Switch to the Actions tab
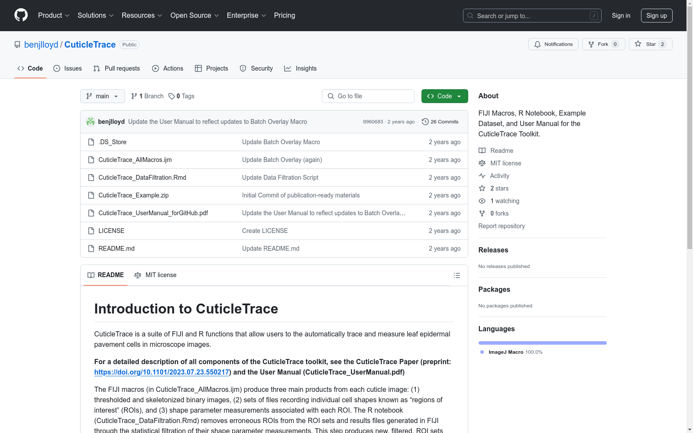 tap(168, 68)
